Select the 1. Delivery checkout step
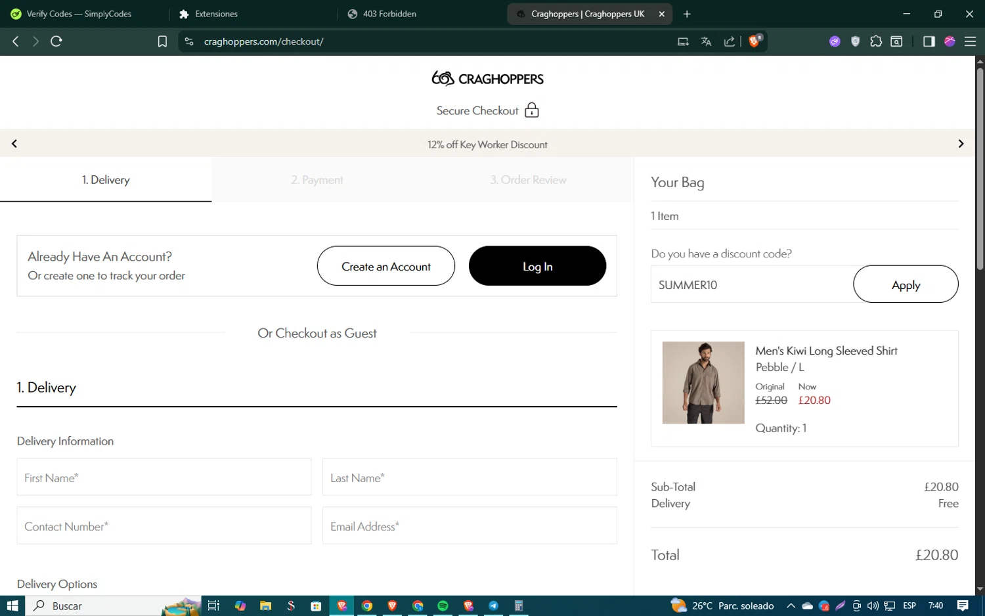This screenshot has height=616, width=985. (x=106, y=179)
